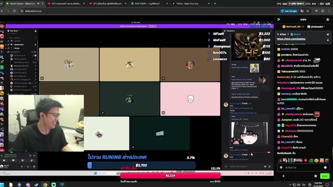Click the chat identity badge icon in the input
Screen dimensions: 333x187
[x=281, y=168]
